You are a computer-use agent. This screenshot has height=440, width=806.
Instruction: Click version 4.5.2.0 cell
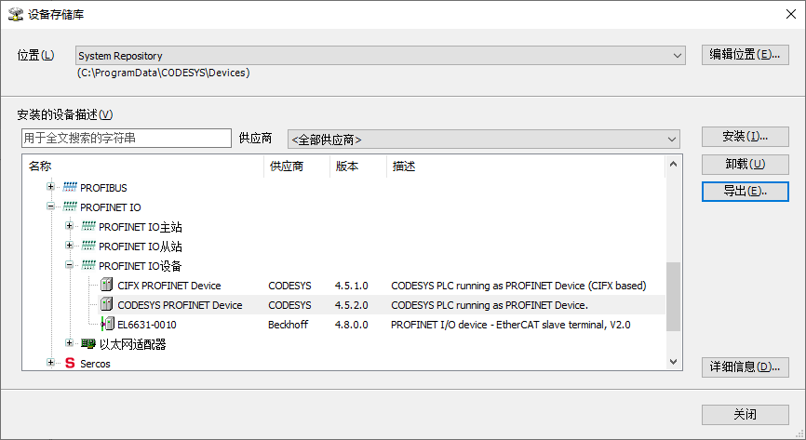(x=352, y=305)
